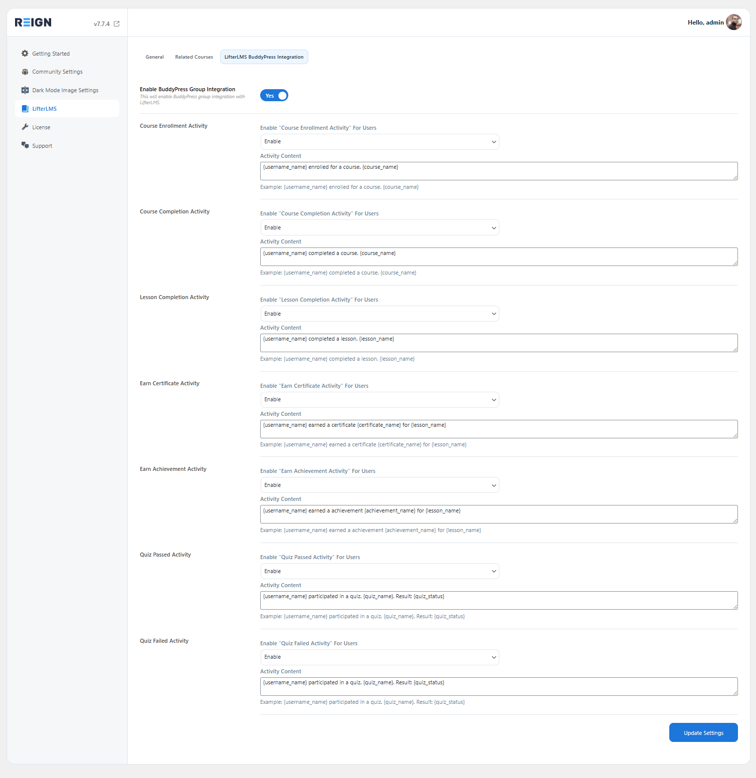This screenshot has height=778, width=756.
Task: Expand the Lesson Completion Activity enable dropdown
Action: [x=380, y=314]
